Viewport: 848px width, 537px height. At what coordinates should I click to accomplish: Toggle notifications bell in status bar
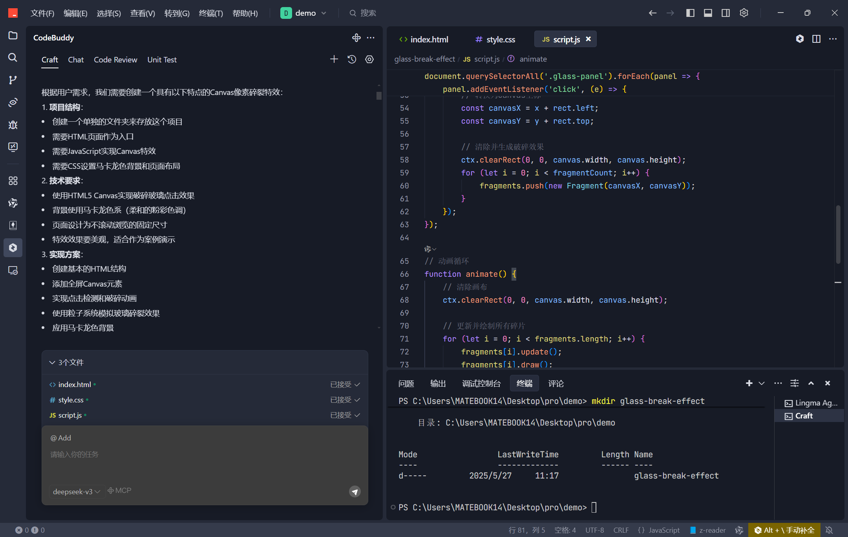tap(829, 530)
